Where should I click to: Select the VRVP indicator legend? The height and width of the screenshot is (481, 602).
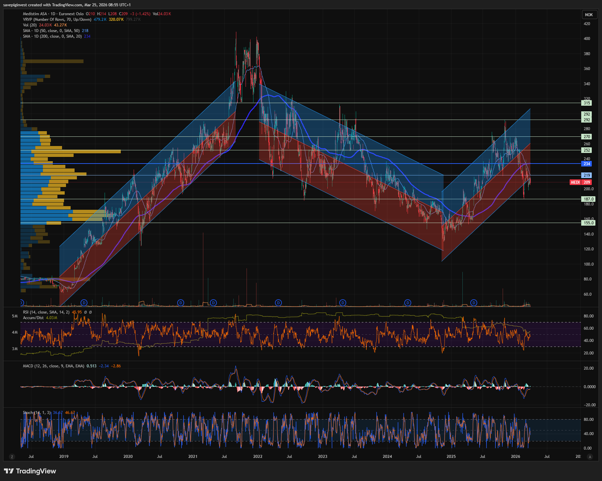57,19
